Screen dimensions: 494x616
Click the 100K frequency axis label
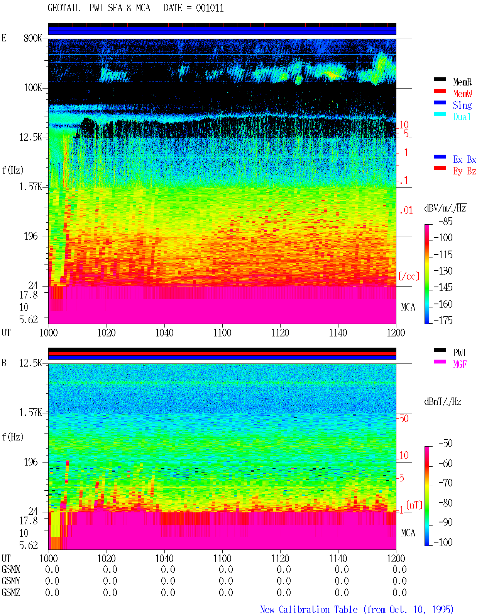tap(33, 87)
